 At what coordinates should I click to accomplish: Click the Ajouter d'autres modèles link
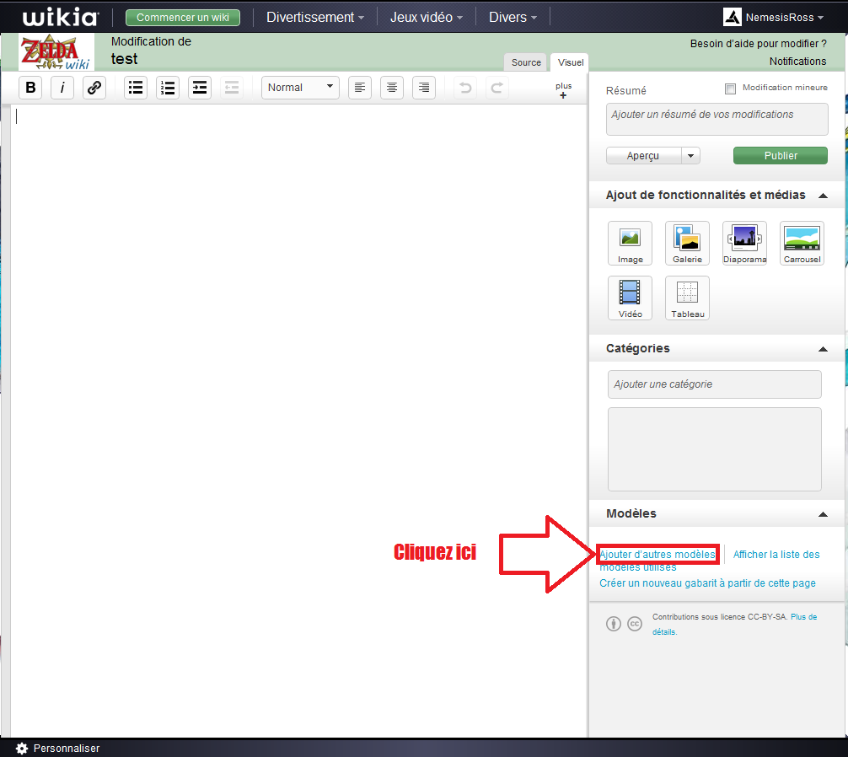click(x=657, y=555)
